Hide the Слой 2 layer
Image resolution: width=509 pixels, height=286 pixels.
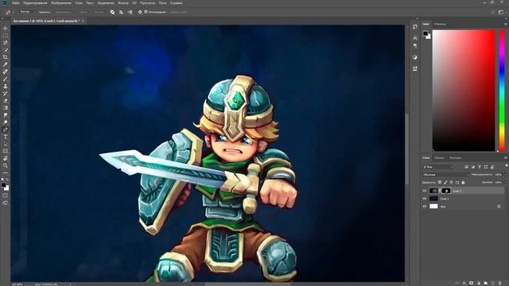pyautogui.click(x=424, y=191)
